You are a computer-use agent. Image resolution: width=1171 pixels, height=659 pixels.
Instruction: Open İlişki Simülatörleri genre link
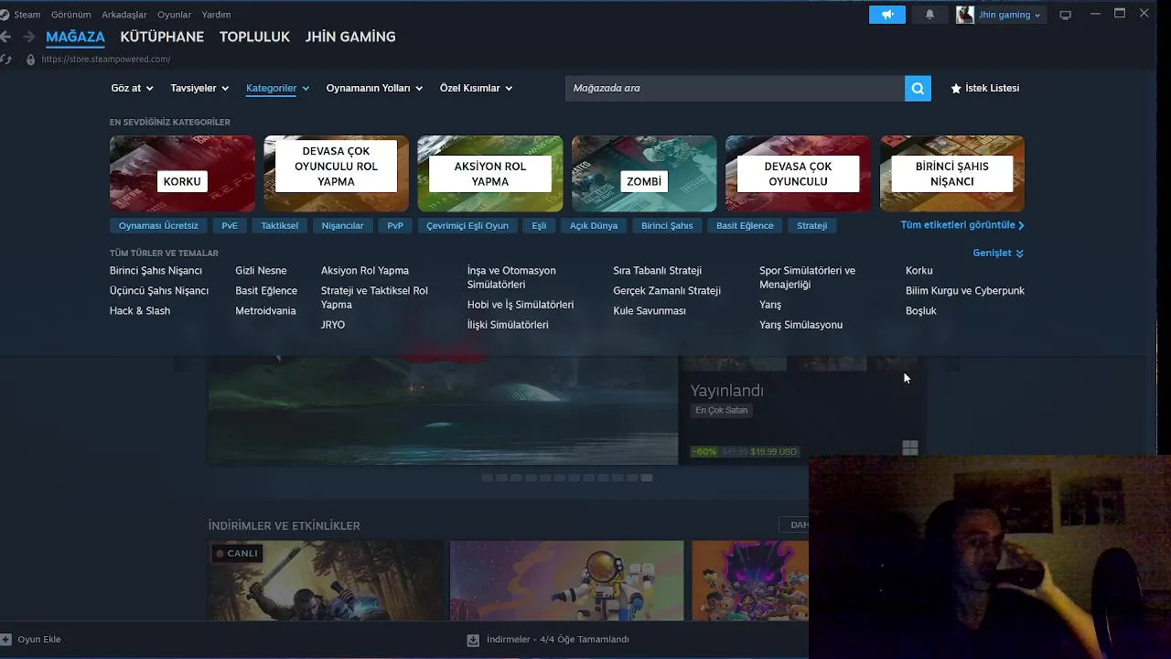coord(508,325)
